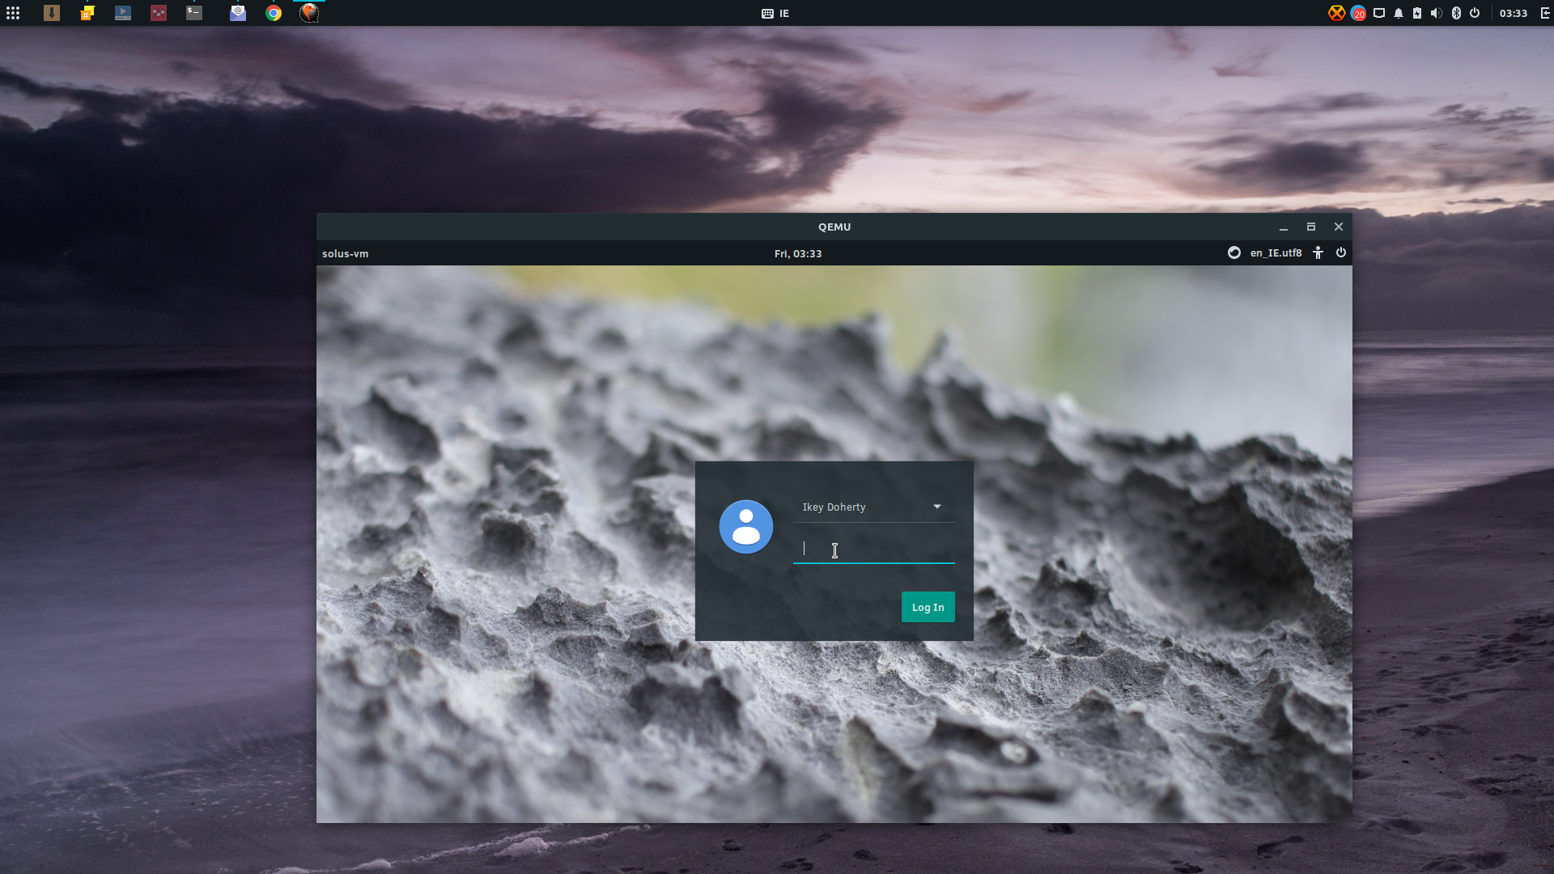Open the session chooser icon in greeter
Viewport: 1554px width, 874px height.
click(x=1234, y=252)
